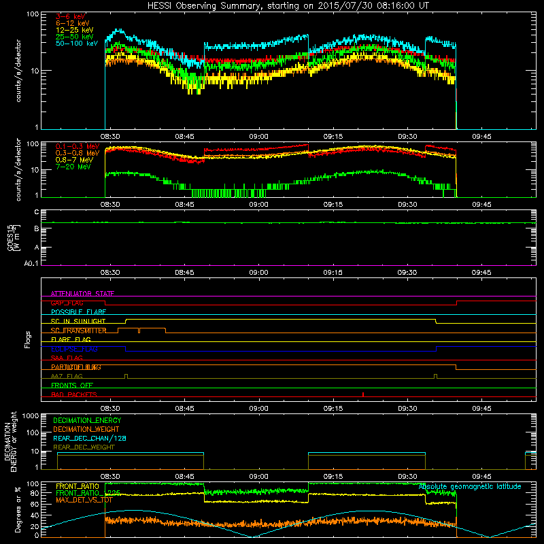
Task: Click the 09:45 tick under the decimation plot
Action: pyautogui.click(x=481, y=477)
